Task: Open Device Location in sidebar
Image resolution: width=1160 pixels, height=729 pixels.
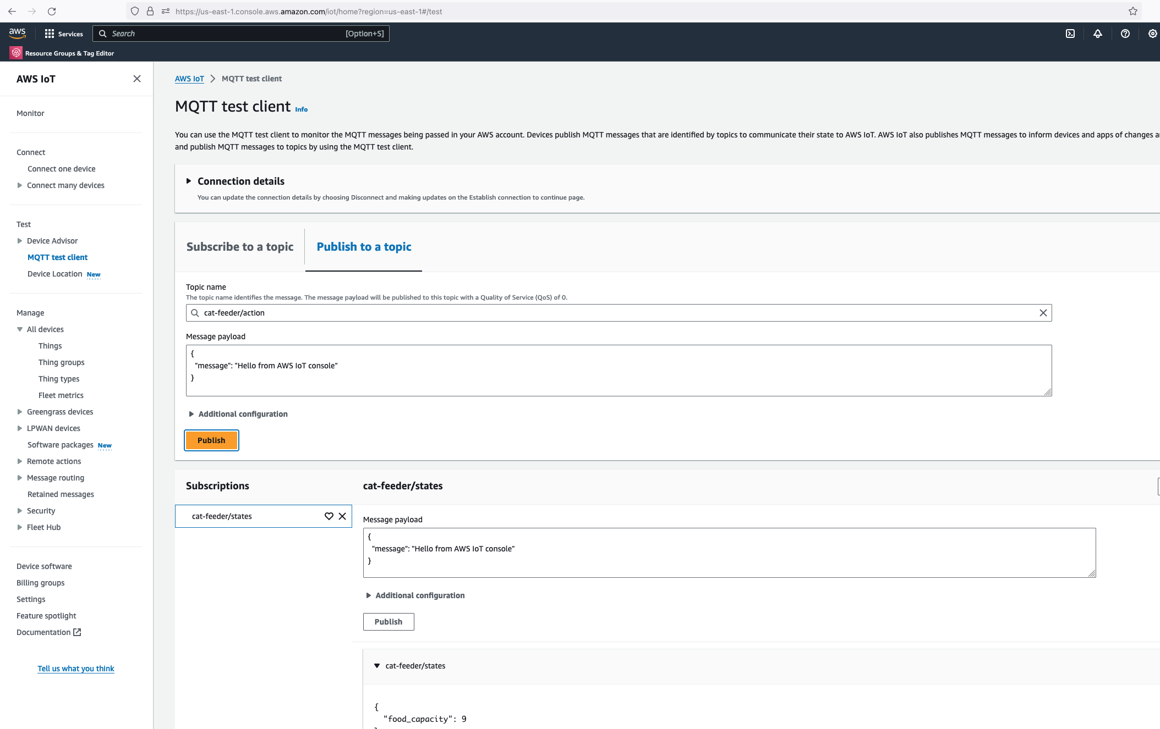Action: coord(55,274)
